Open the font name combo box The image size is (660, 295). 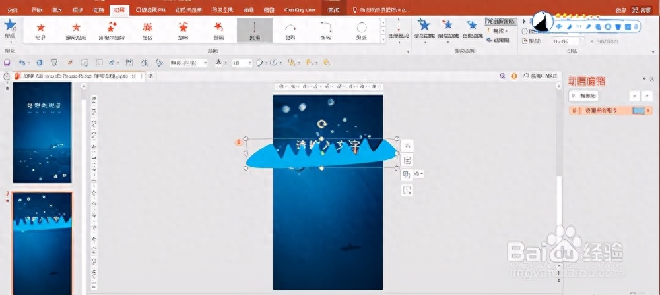(189, 63)
